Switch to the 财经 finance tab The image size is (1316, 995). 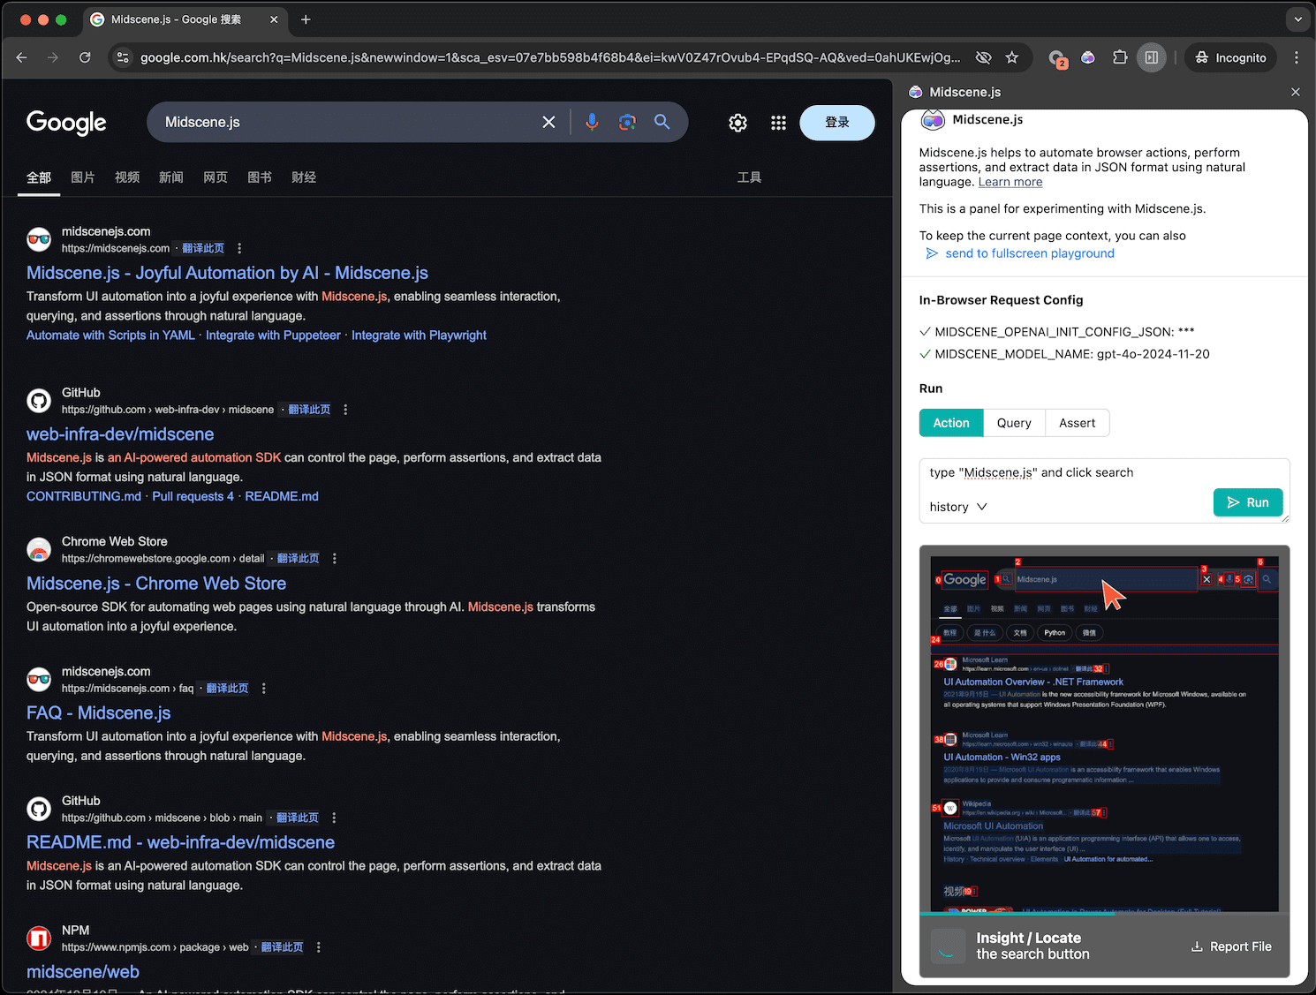(x=304, y=177)
